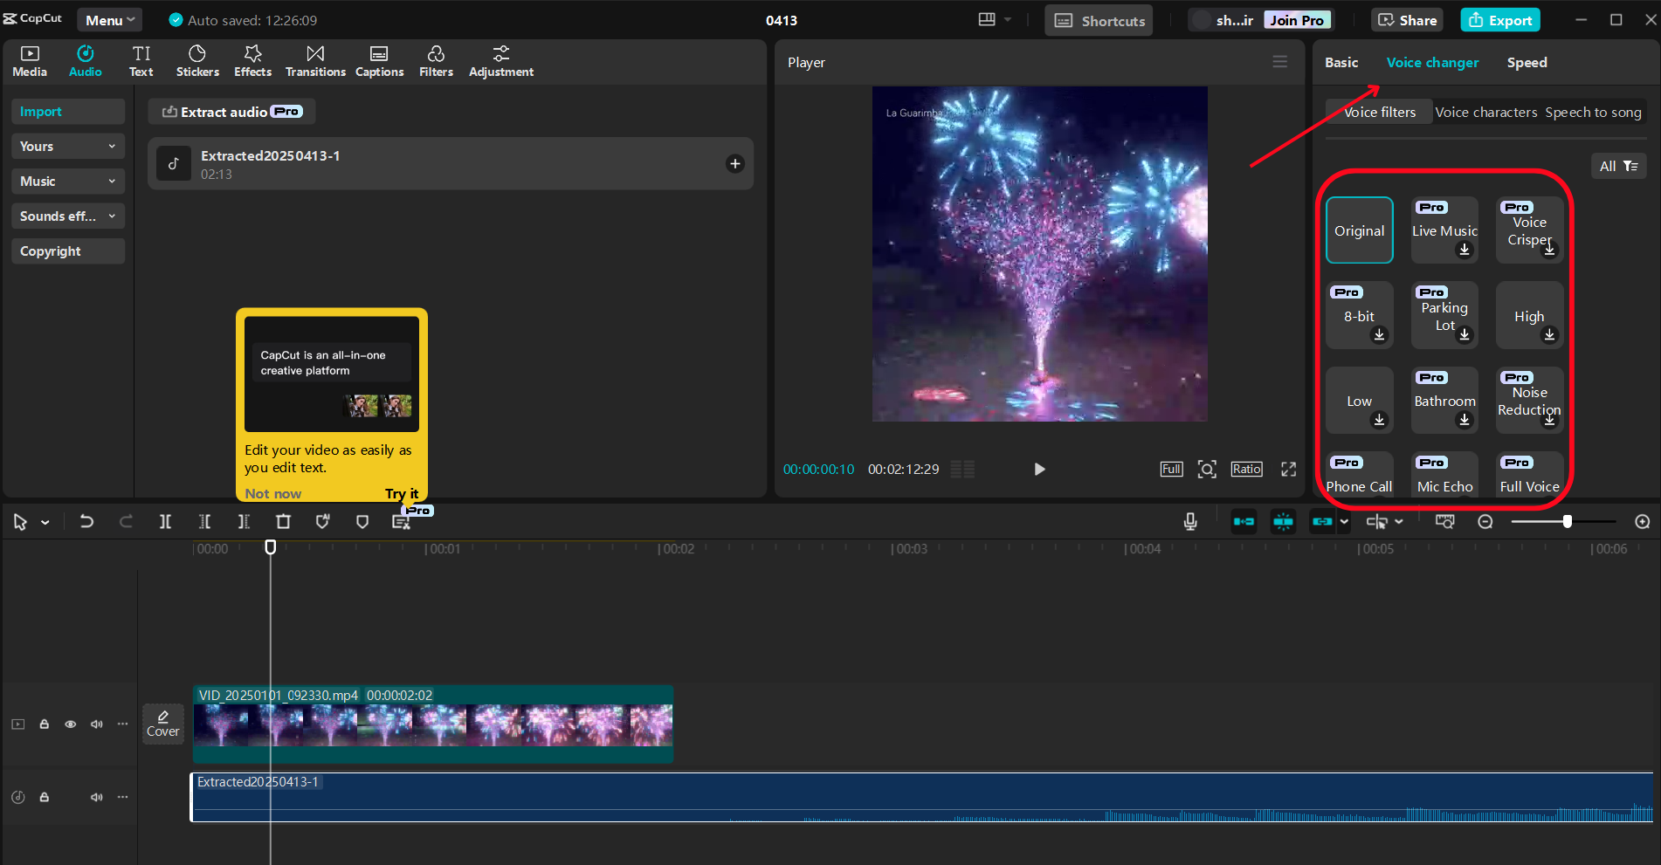Screen dimensions: 1661x865
Task: Click the player fullscreen expand icon
Action: point(1288,469)
